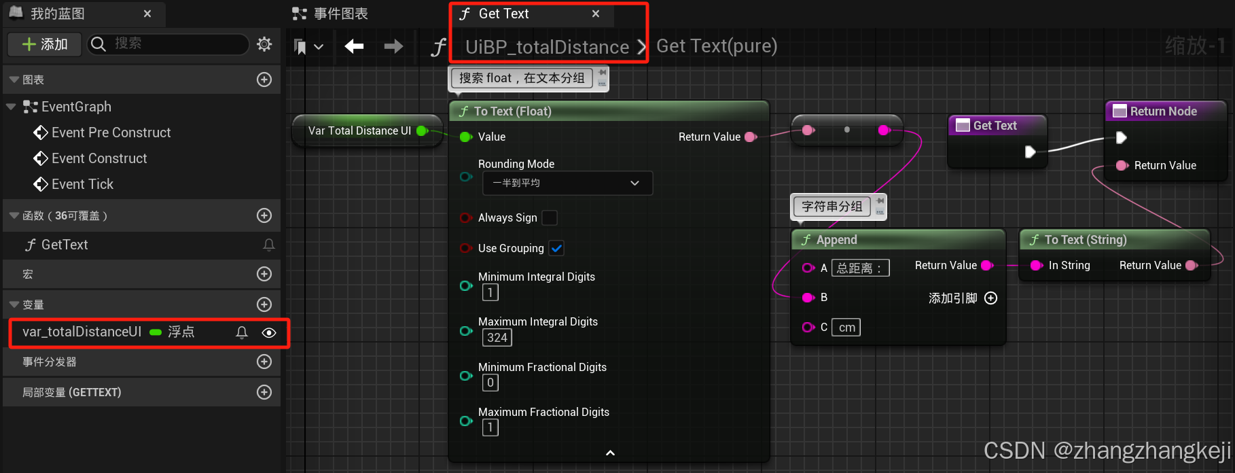Click the comment bubble '搜索 float，在文本分组'

click(x=522, y=78)
